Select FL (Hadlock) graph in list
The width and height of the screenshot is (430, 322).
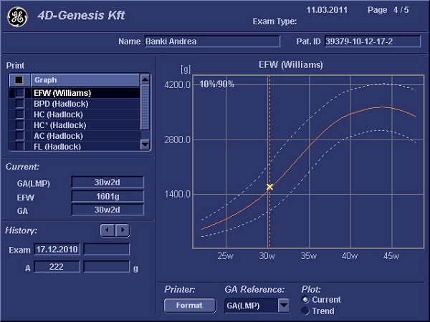(x=57, y=147)
